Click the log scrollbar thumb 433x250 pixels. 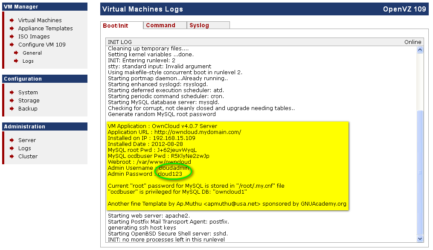click(420, 172)
